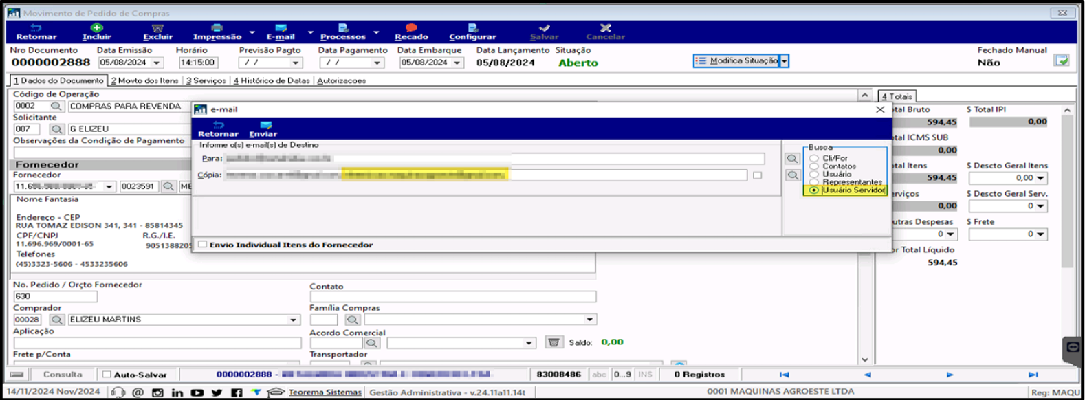Click the graduation cap icon in status bar

tap(276, 392)
